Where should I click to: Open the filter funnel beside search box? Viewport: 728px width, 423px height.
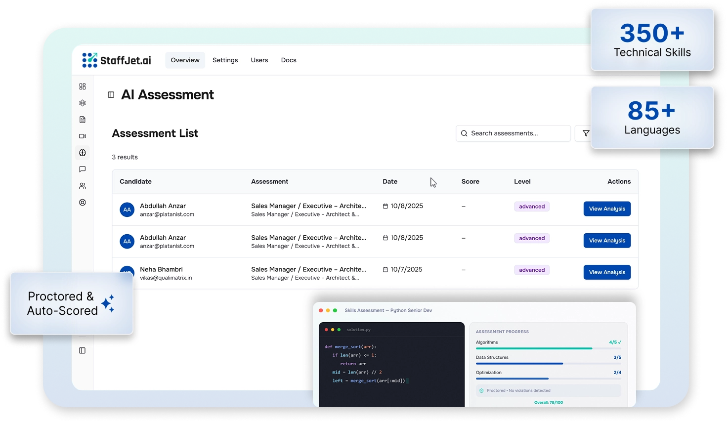pos(586,133)
